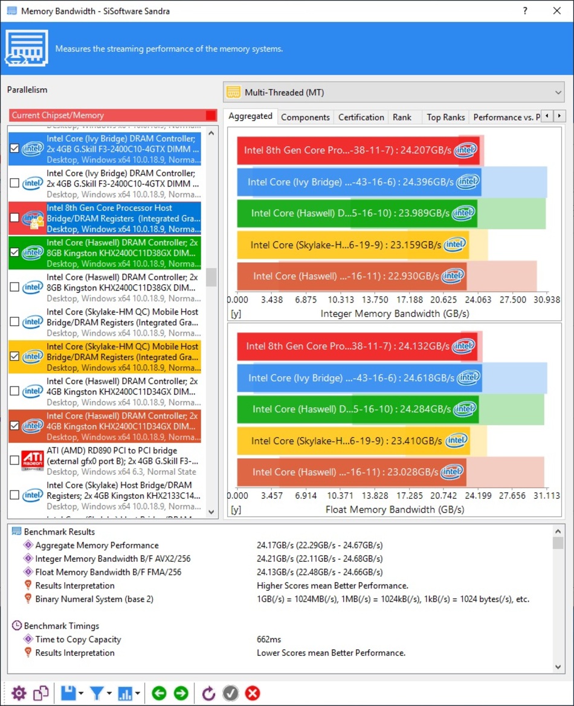The width and height of the screenshot is (574, 706).
Task: Open the Multi-Threaded (MT) parallelism dropdown
Action: coord(394,92)
